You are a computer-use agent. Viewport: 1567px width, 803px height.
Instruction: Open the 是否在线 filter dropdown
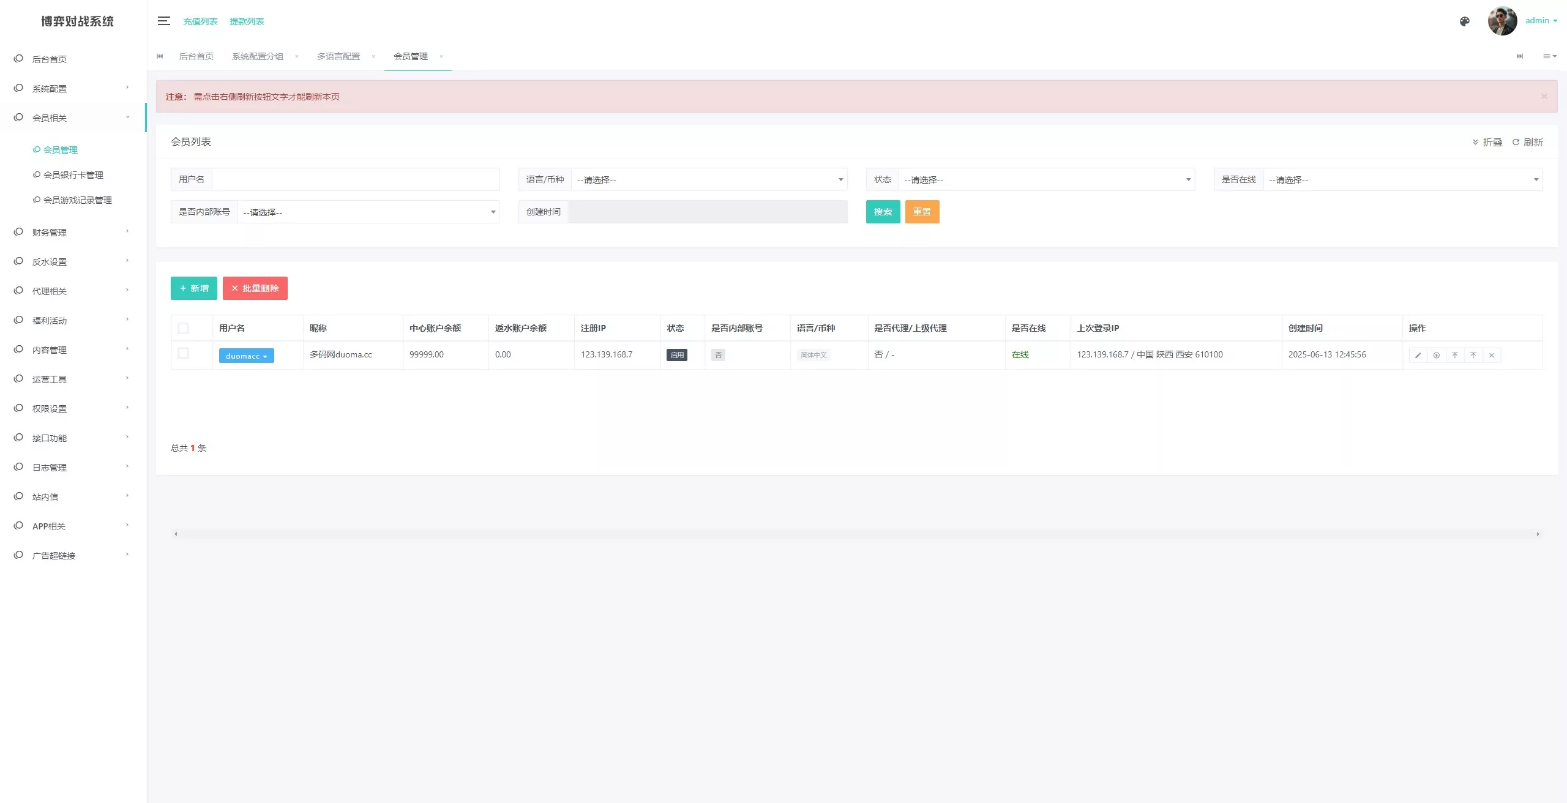click(x=1402, y=179)
